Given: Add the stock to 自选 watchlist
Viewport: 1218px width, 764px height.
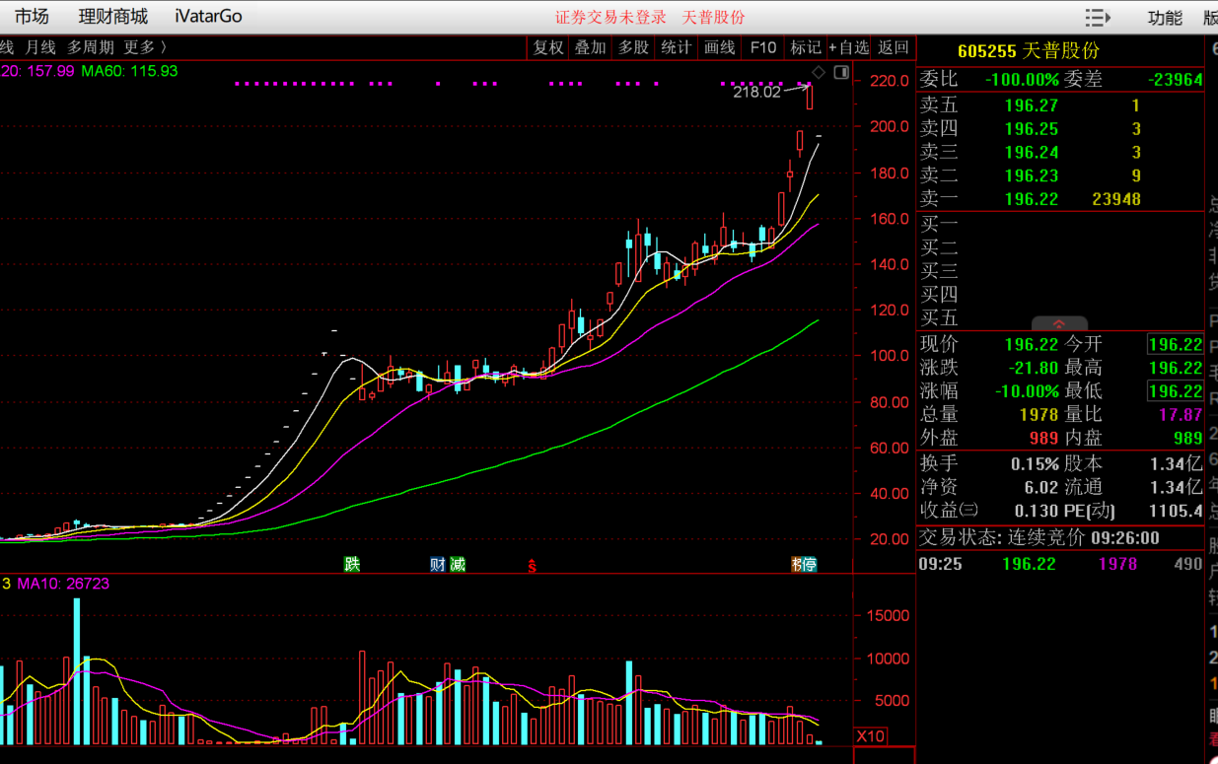Looking at the screenshot, I should pyautogui.click(x=849, y=47).
